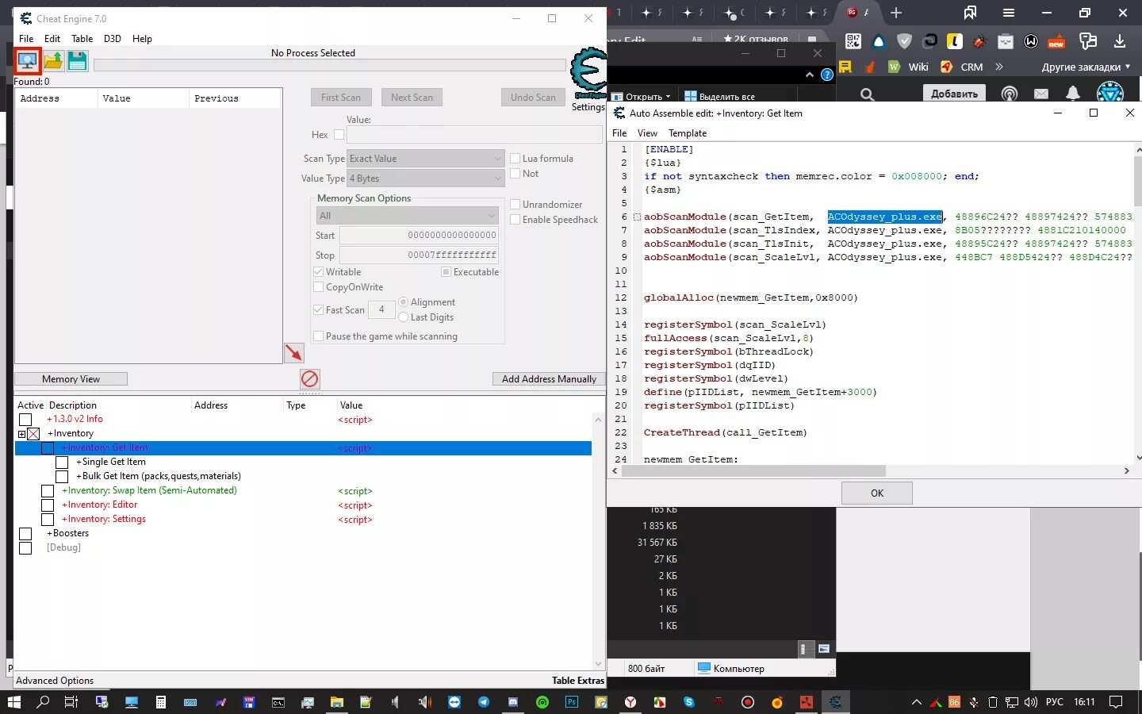This screenshot has width=1142, height=714.
Task: Open the Telegram taskbar icon
Action: click(484, 702)
